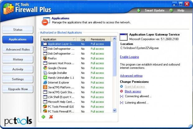Click the Generic Host Proce... window icon

tap(45, 63)
